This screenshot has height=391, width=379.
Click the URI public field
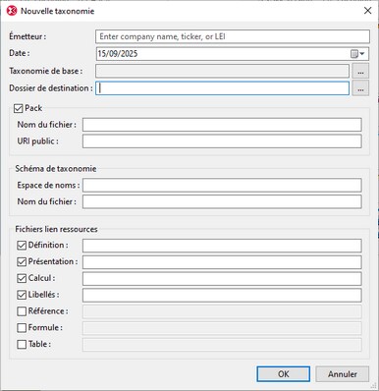[222, 141]
